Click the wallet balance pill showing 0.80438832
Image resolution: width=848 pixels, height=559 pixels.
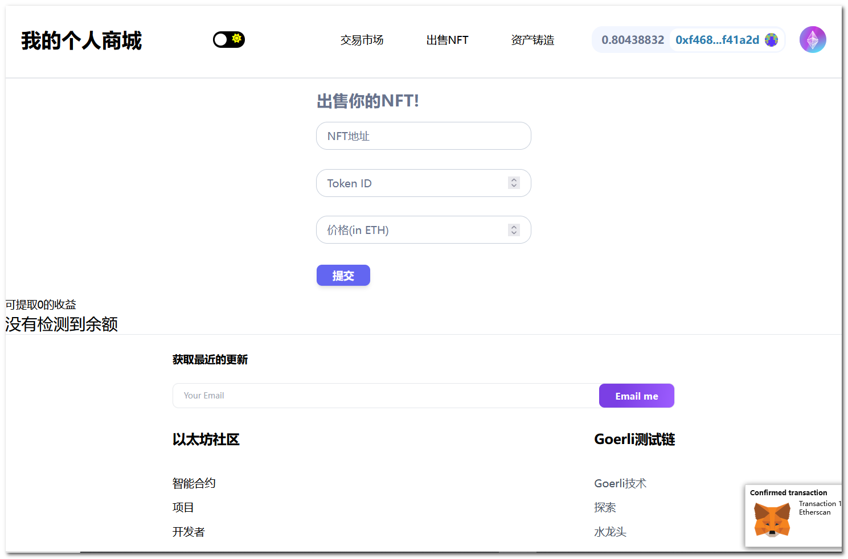coord(632,40)
